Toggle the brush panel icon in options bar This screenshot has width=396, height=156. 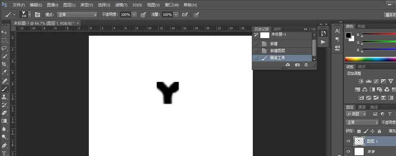pos(37,15)
